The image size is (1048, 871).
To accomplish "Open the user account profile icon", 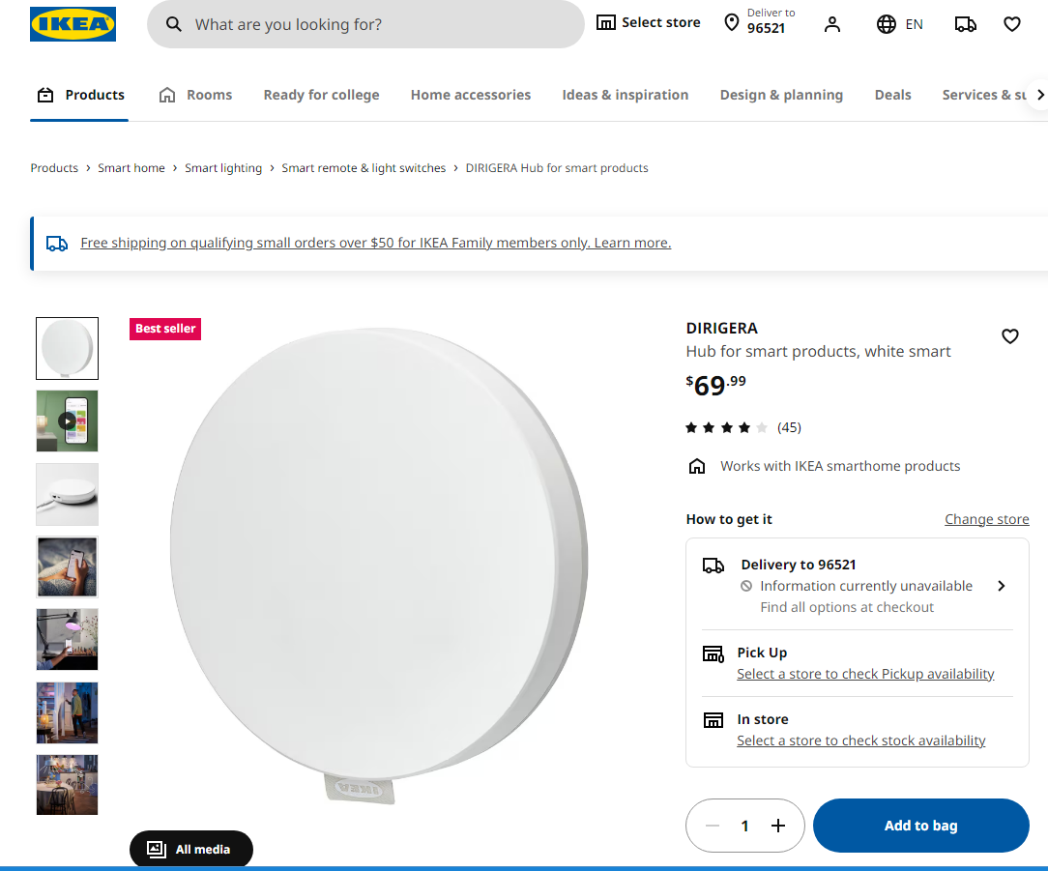I will pos(831,24).
